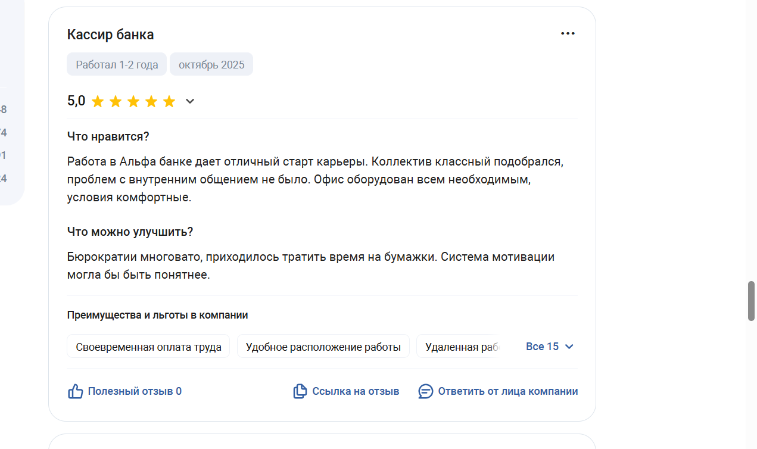Expand rating details chevron next to stars
This screenshot has width=757, height=449.
point(190,102)
